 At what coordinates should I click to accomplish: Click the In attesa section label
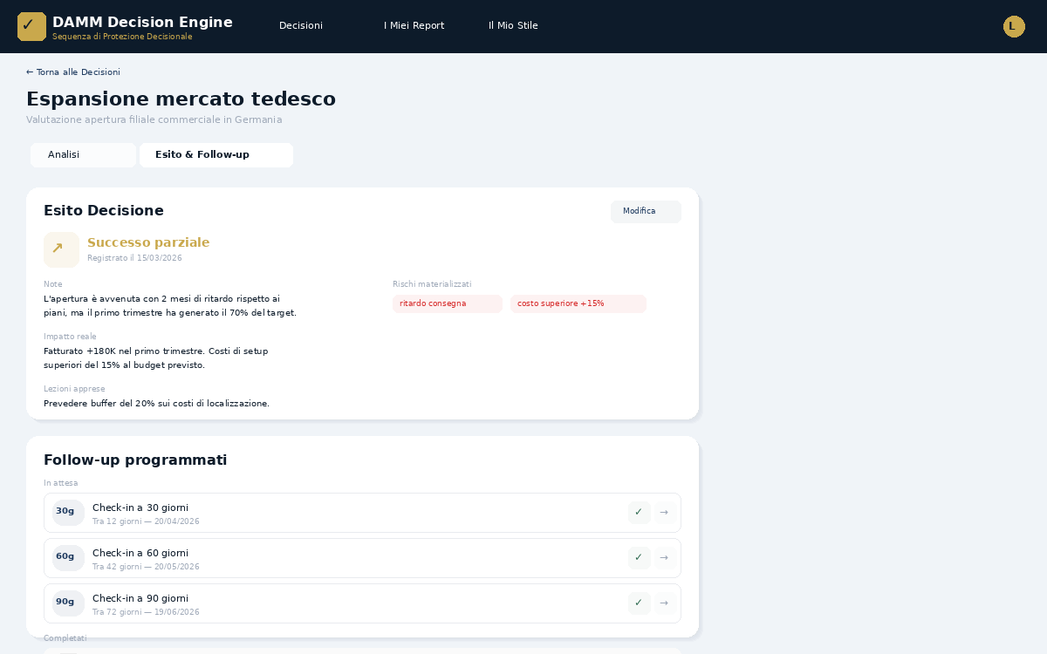coord(61,483)
